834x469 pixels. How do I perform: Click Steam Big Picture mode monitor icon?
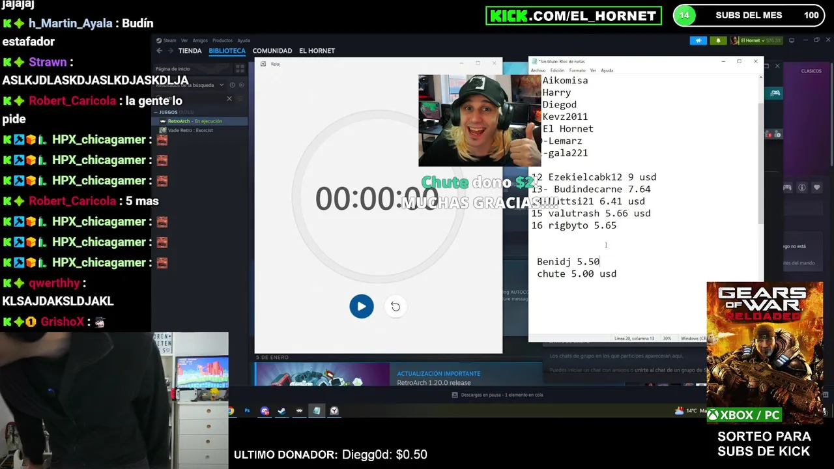(792, 40)
